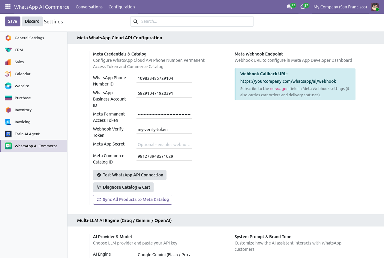Screen dimensions: 384x258
Task: Open the Configuration menu
Action: click(x=122, y=7)
